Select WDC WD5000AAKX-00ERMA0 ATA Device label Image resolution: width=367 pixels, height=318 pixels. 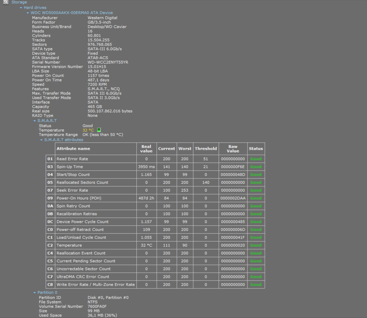(x=71, y=13)
